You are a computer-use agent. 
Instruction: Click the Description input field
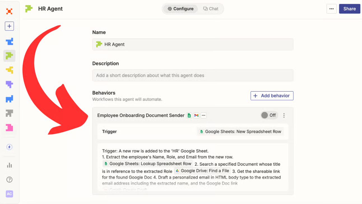(x=193, y=75)
